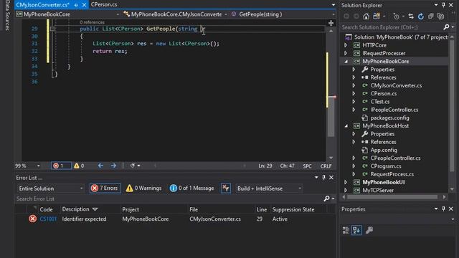Click the CS1001 error row icon
This screenshot has height=258, width=459.
click(x=32, y=219)
